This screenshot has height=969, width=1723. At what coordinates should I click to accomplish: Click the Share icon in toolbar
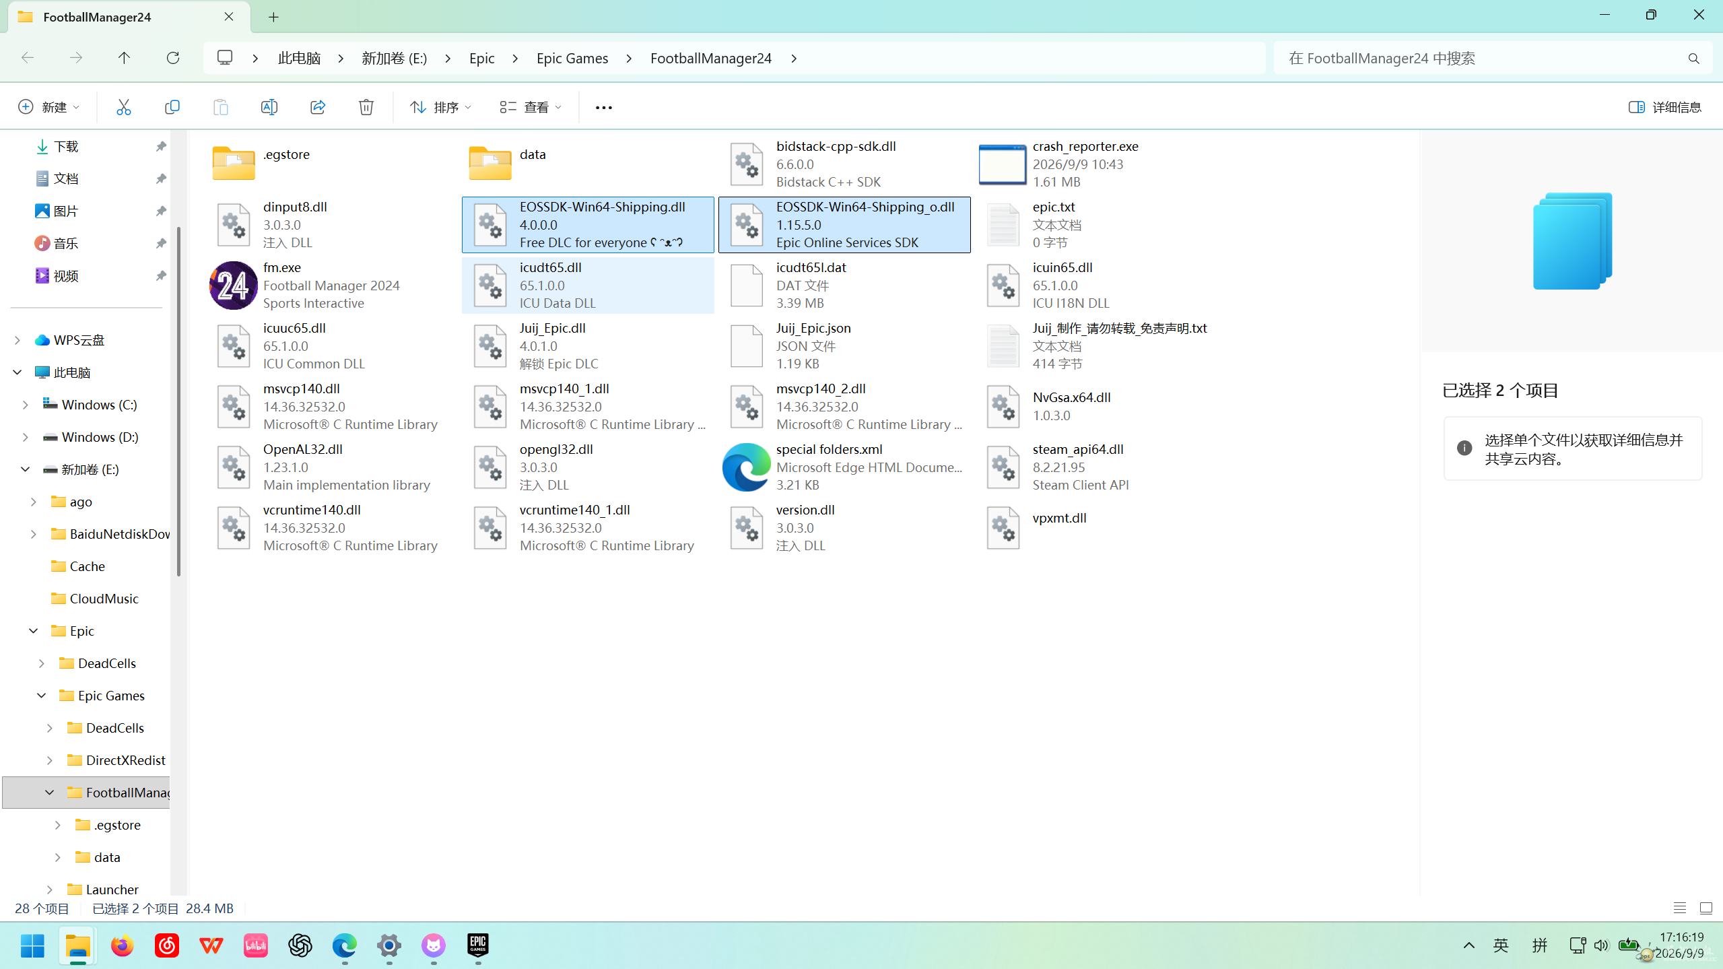[x=317, y=107]
